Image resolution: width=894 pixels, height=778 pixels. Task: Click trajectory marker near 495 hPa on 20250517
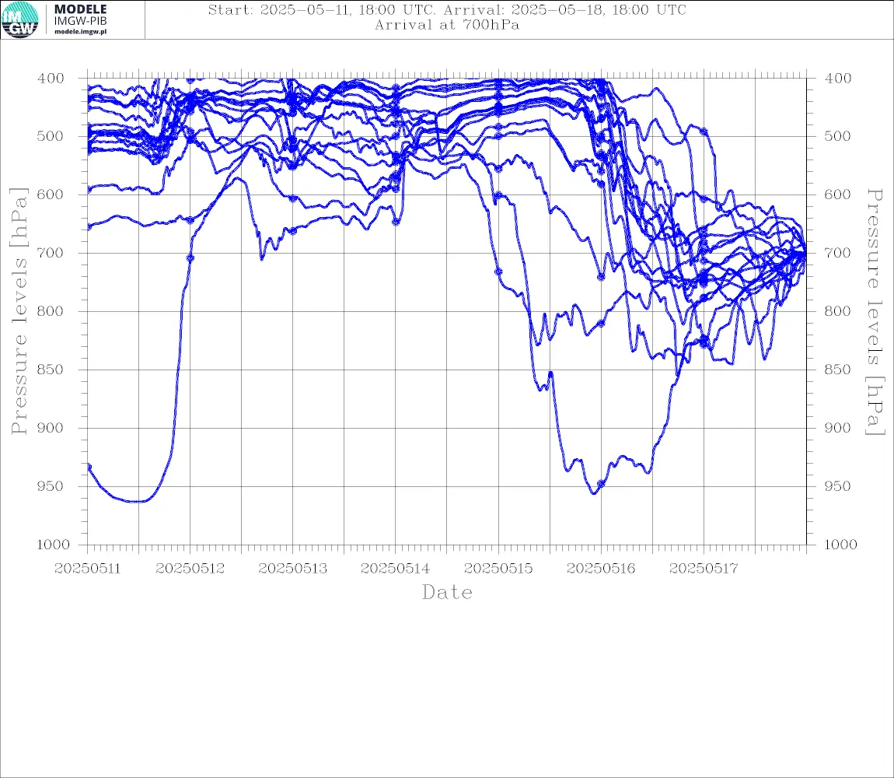tap(704, 131)
